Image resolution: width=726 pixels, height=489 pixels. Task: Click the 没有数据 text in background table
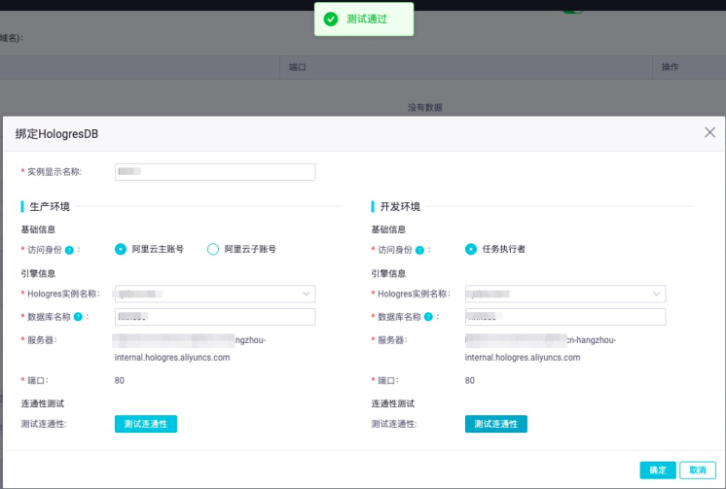click(x=425, y=107)
